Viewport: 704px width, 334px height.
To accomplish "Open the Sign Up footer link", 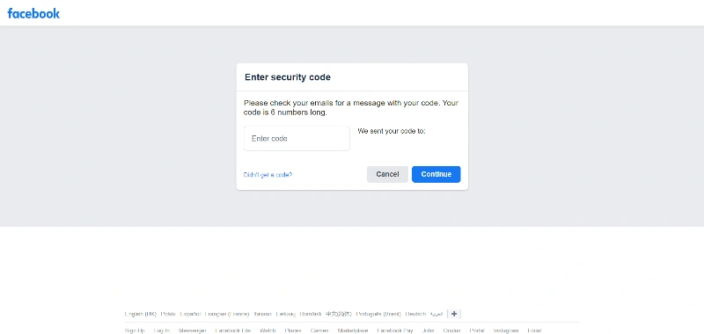I will pyautogui.click(x=135, y=330).
